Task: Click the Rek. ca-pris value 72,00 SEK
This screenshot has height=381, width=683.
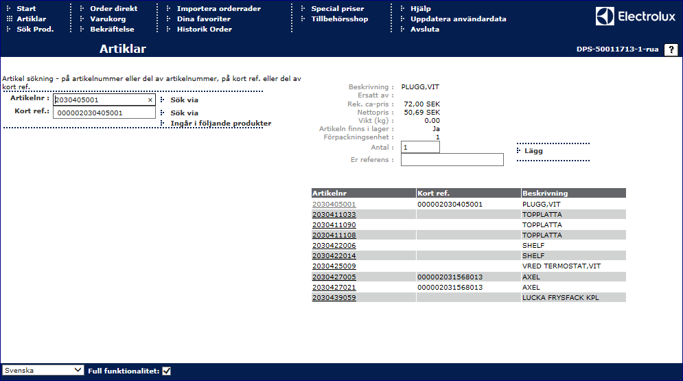Action: (421, 104)
